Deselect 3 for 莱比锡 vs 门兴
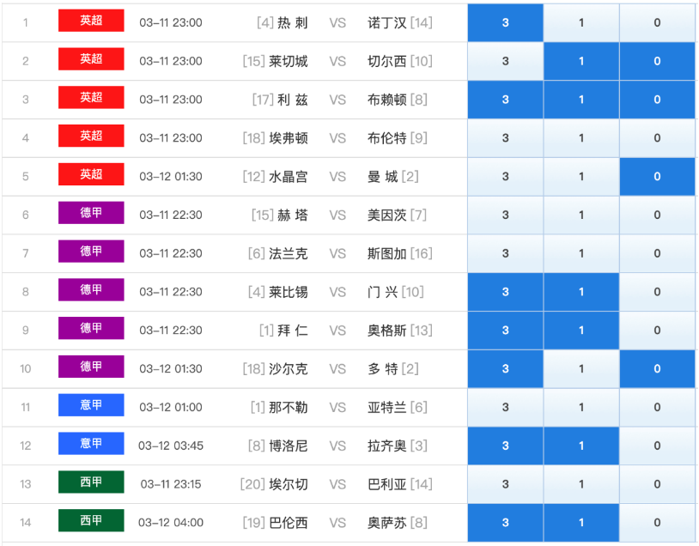 (x=505, y=292)
